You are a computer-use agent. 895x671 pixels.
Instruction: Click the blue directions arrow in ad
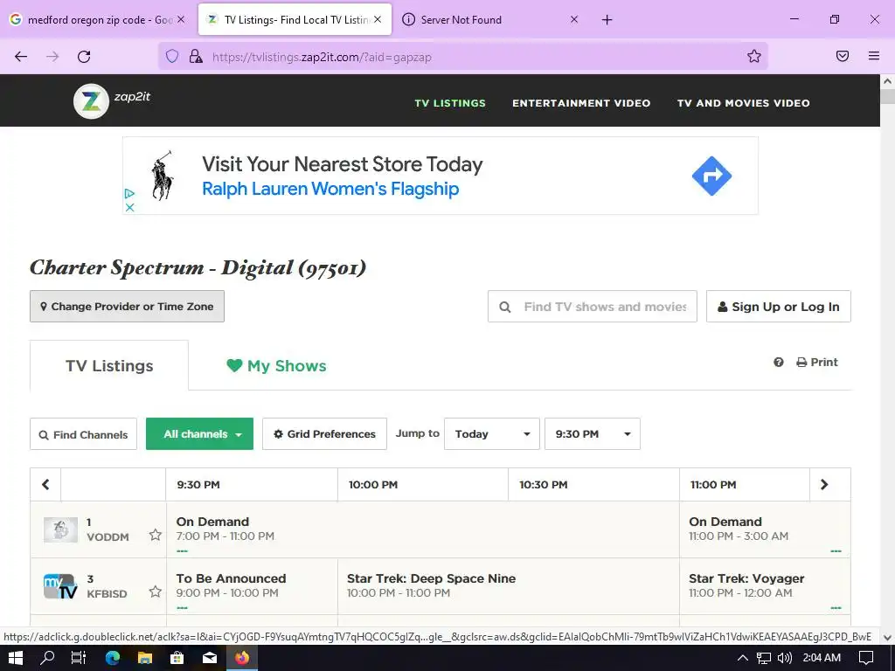[x=711, y=176]
